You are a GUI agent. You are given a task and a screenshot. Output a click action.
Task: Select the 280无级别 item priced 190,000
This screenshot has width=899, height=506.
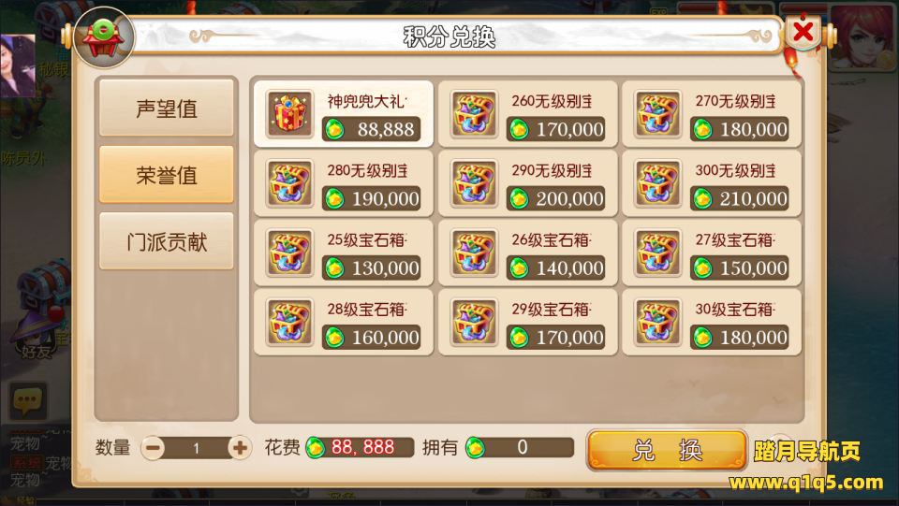tap(344, 183)
